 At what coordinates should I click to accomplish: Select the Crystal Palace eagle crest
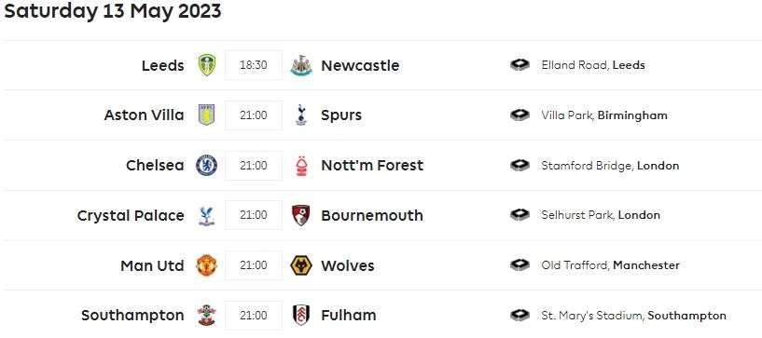coord(206,215)
